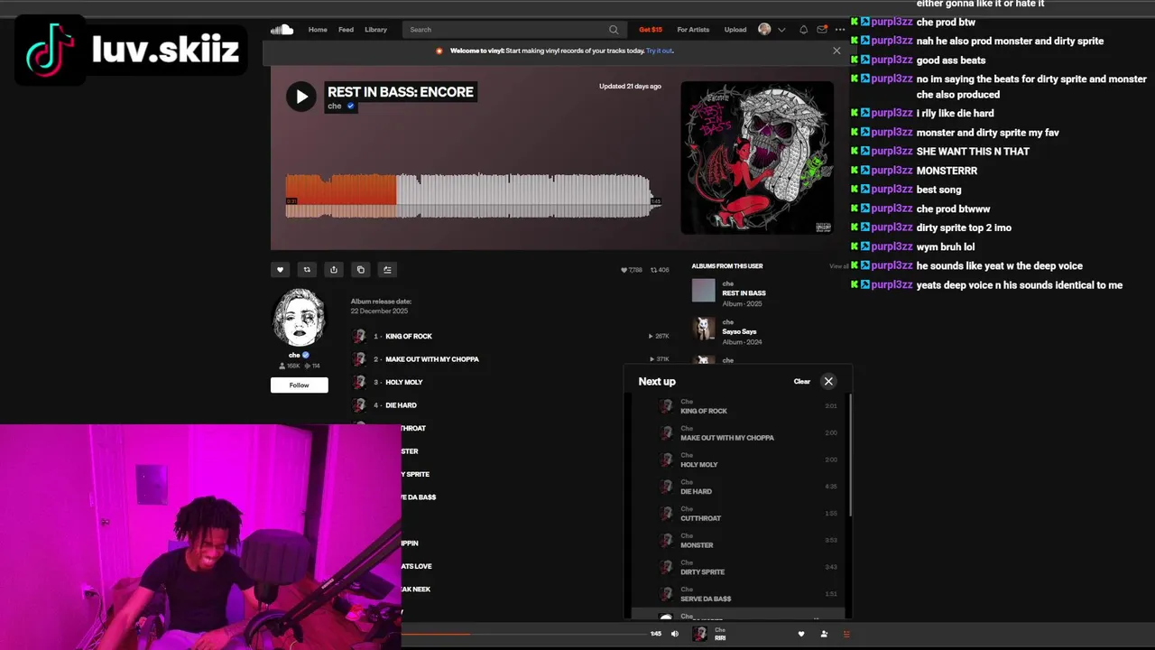Open the che artist link under album title
1155x650 pixels.
click(335, 107)
